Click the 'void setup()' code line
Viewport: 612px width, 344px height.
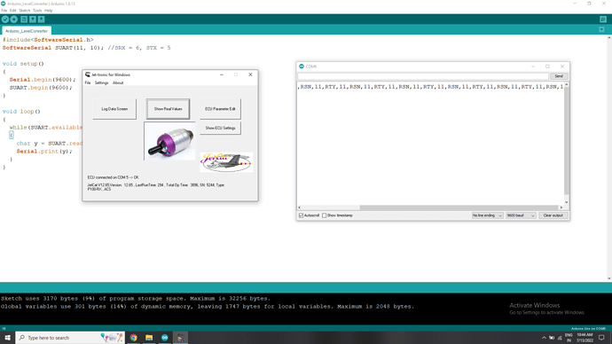(23, 64)
